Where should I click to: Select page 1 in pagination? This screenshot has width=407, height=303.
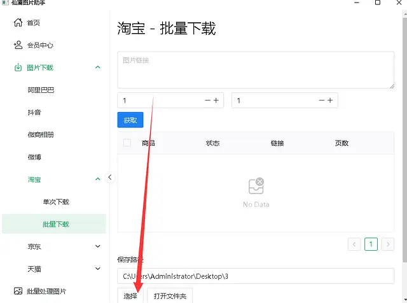[371, 244]
